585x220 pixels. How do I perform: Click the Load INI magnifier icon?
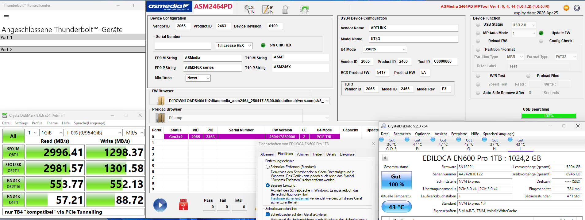pos(249,9)
